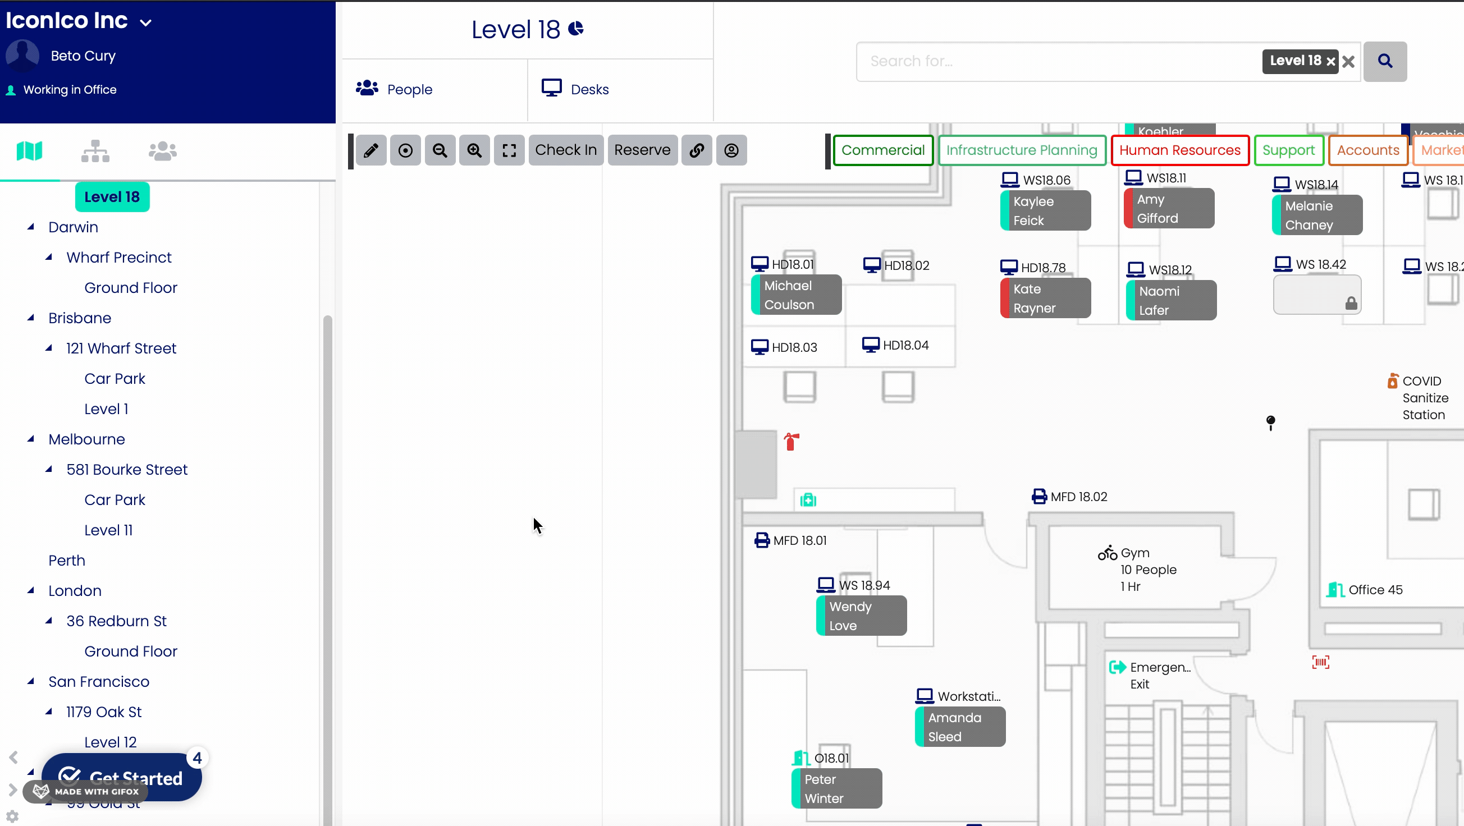Select the HD18.02 desk icon
The height and width of the screenshot is (826, 1464).
click(x=872, y=265)
